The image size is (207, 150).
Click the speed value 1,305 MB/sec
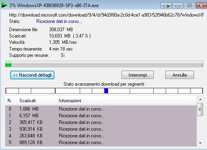63,42
